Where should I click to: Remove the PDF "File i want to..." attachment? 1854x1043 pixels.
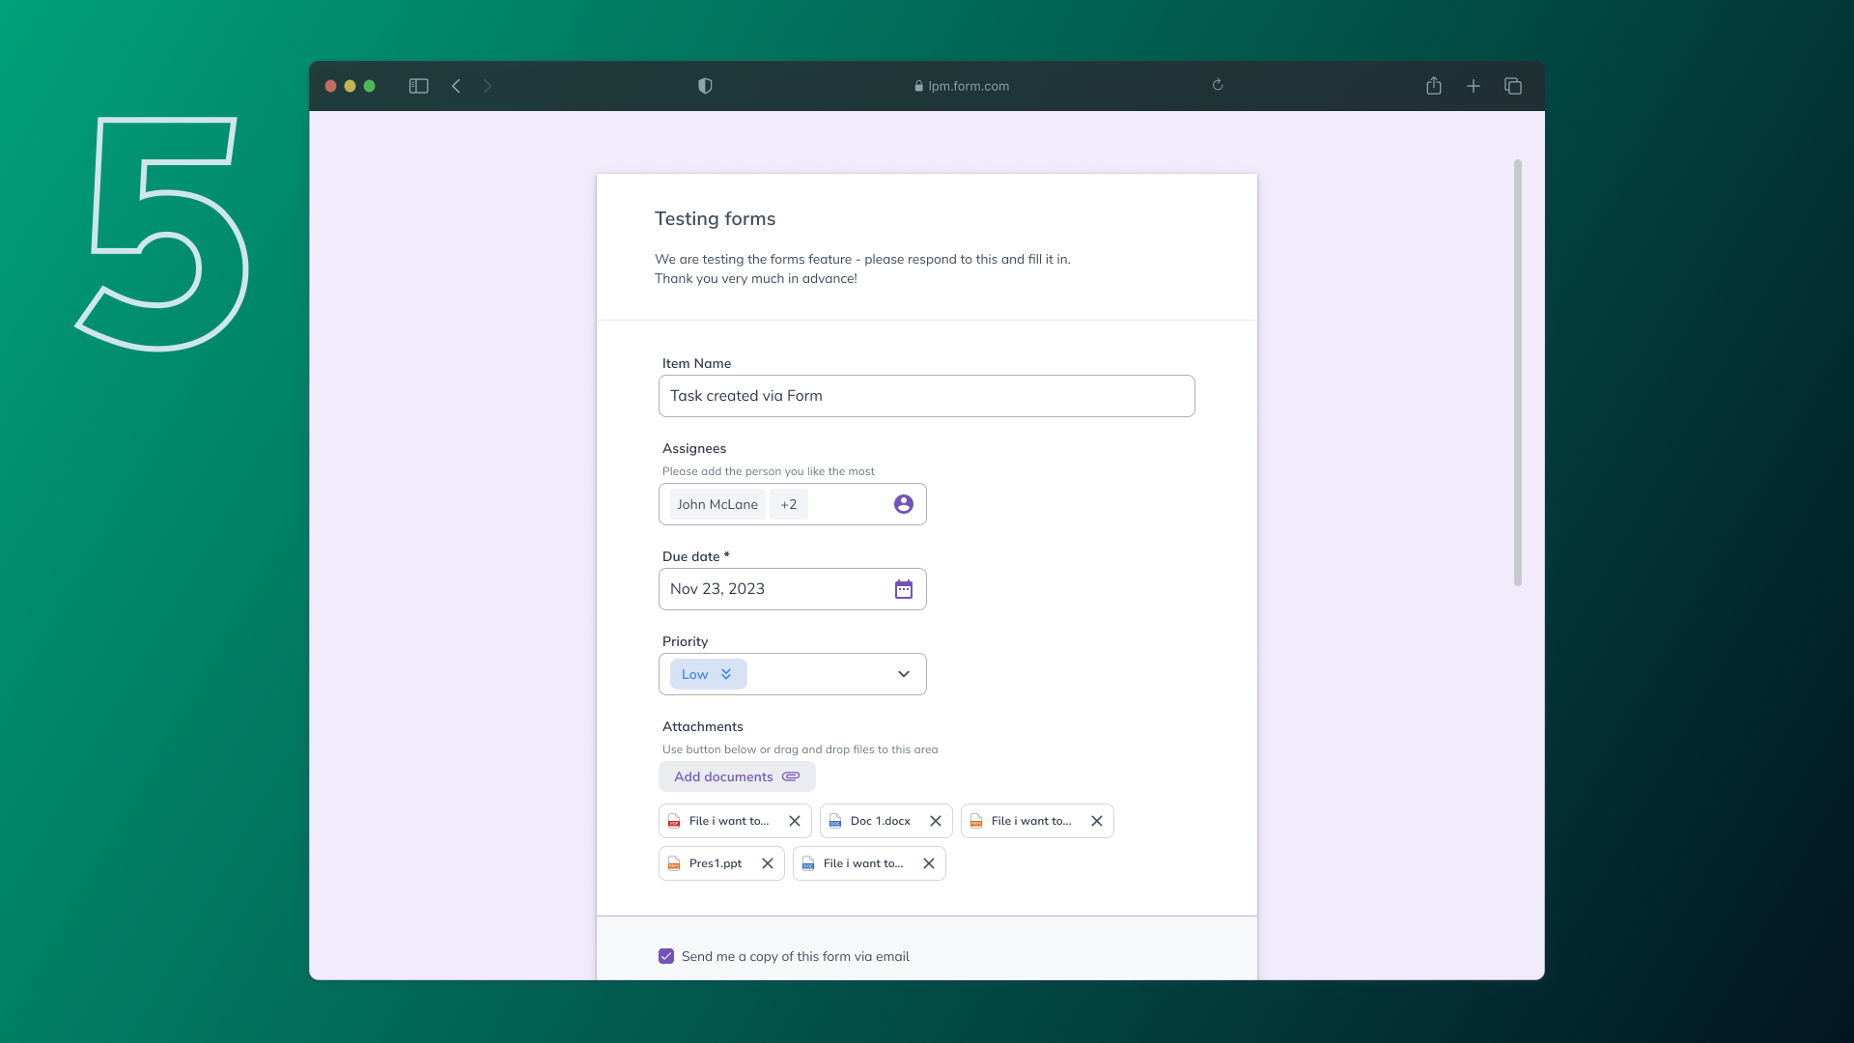(x=795, y=821)
